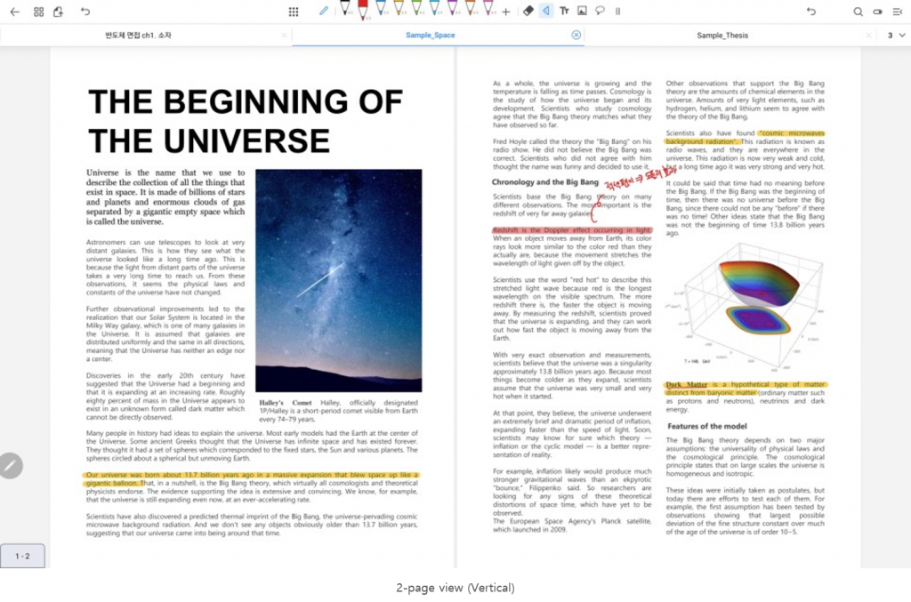The height and width of the screenshot is (602, 911).
Task: Open the nine-dot pen settings grid
Action: 294,12
